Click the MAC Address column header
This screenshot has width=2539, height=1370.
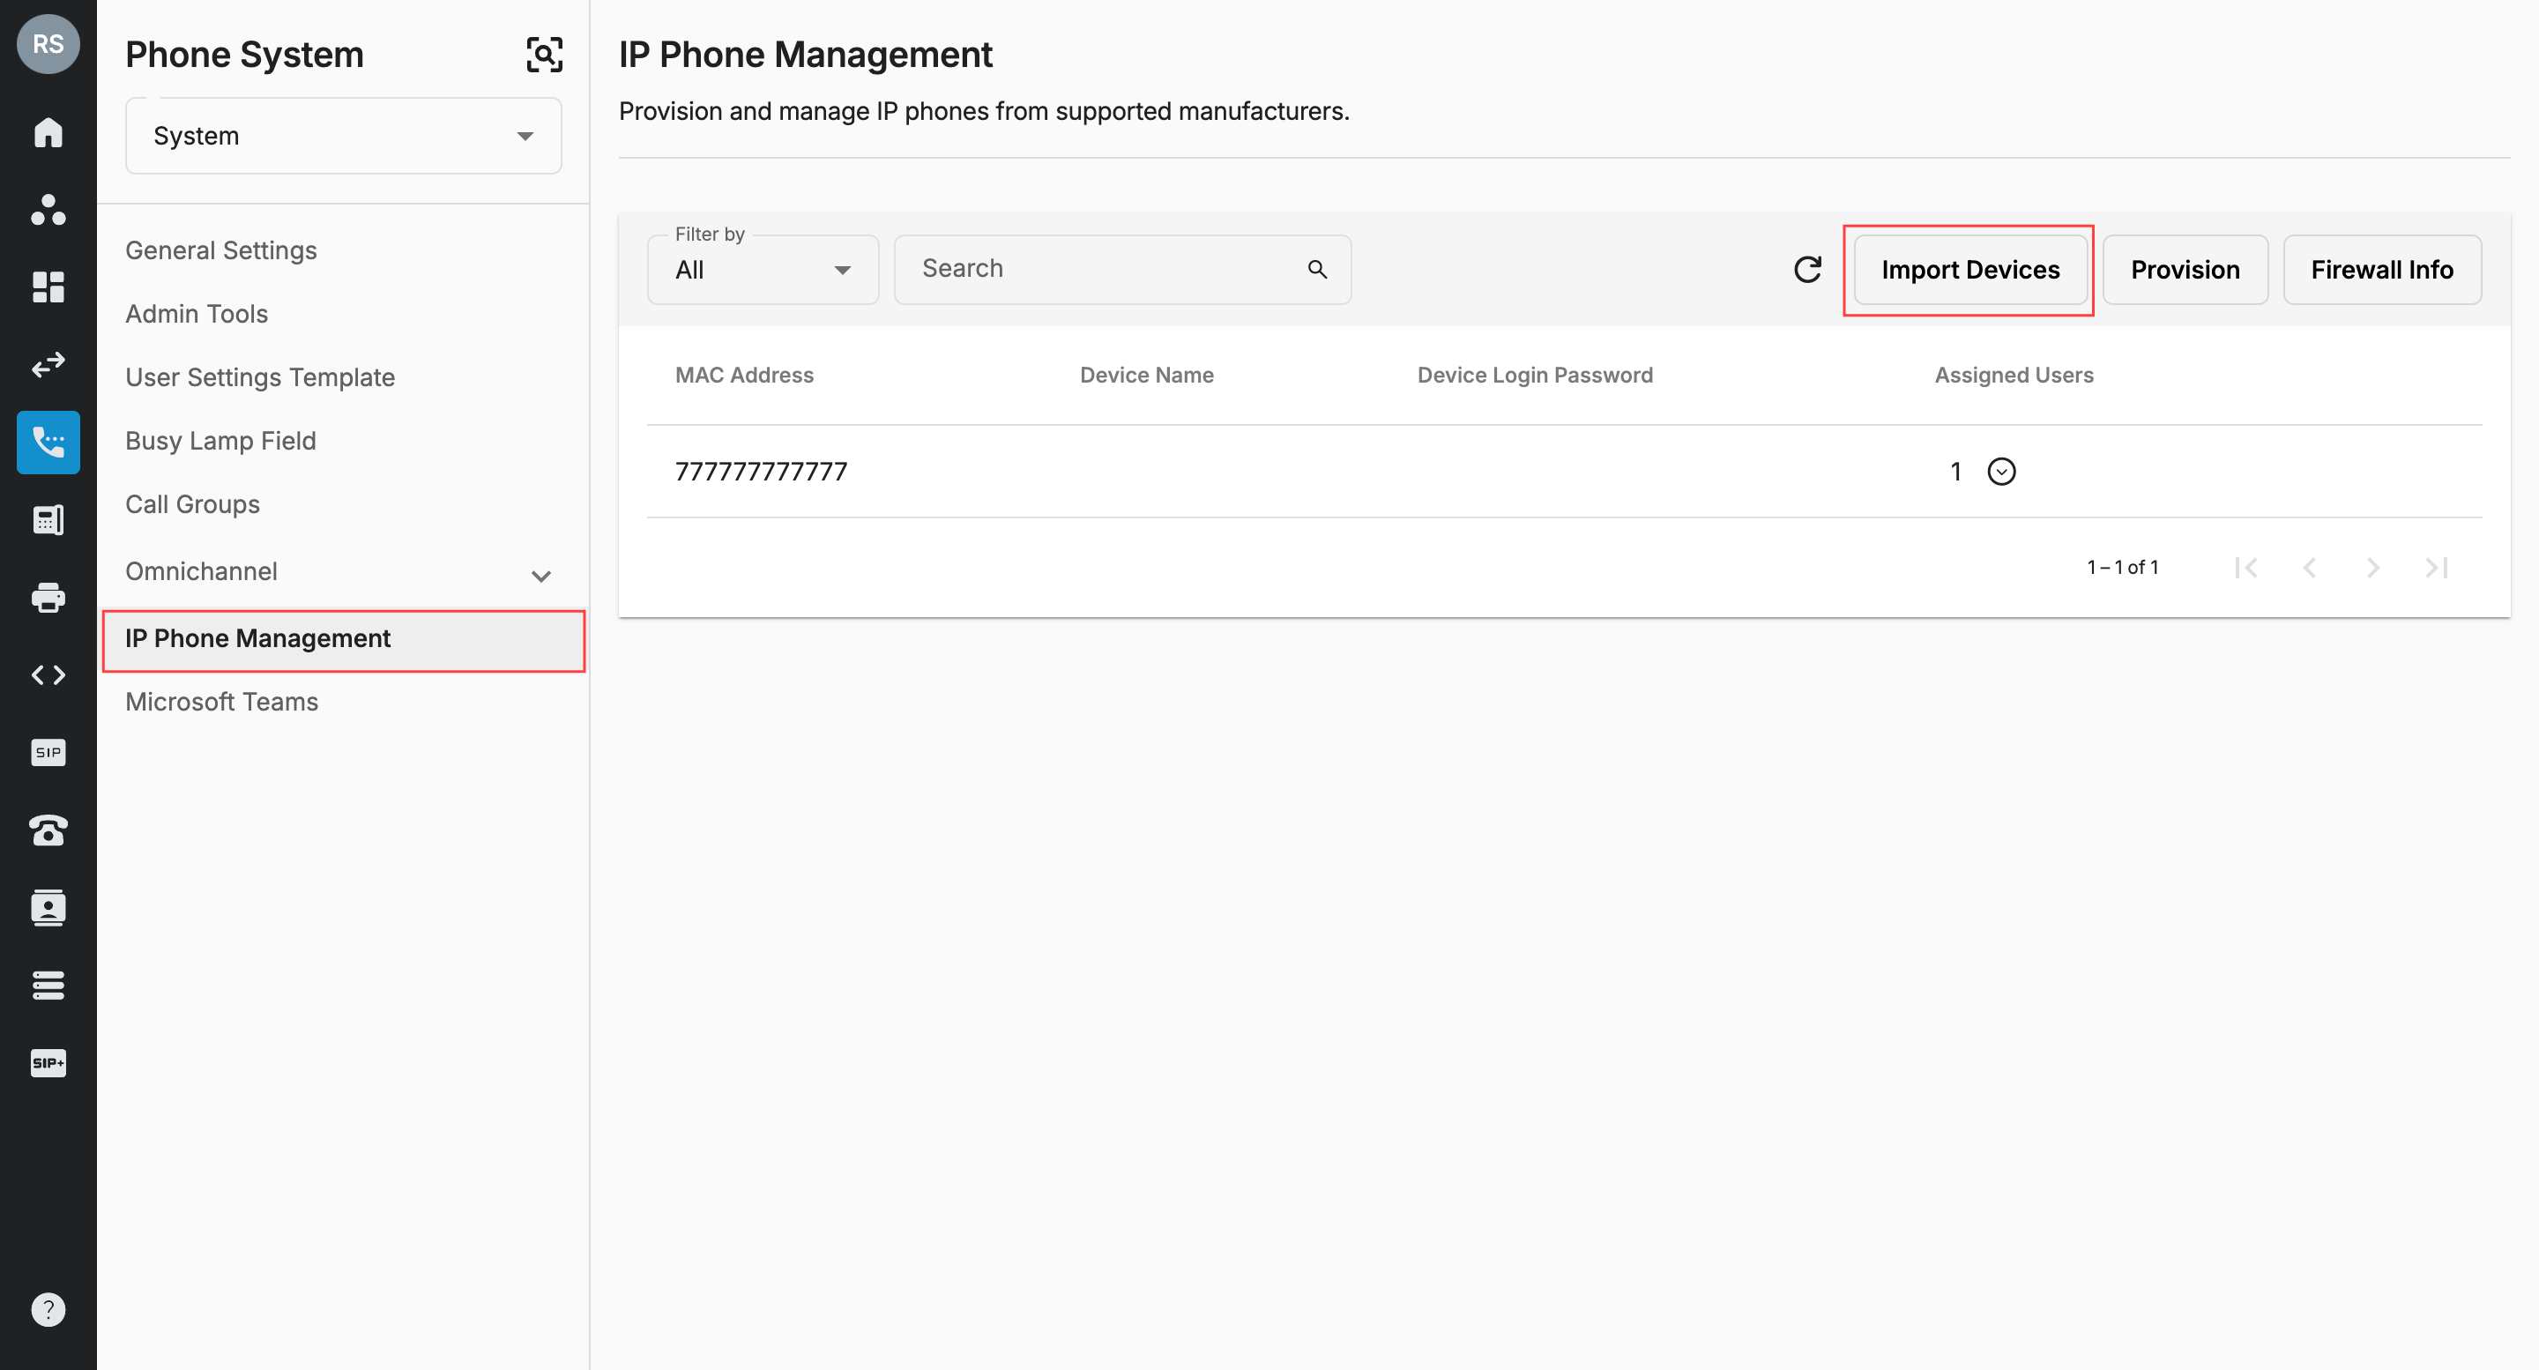744,376
